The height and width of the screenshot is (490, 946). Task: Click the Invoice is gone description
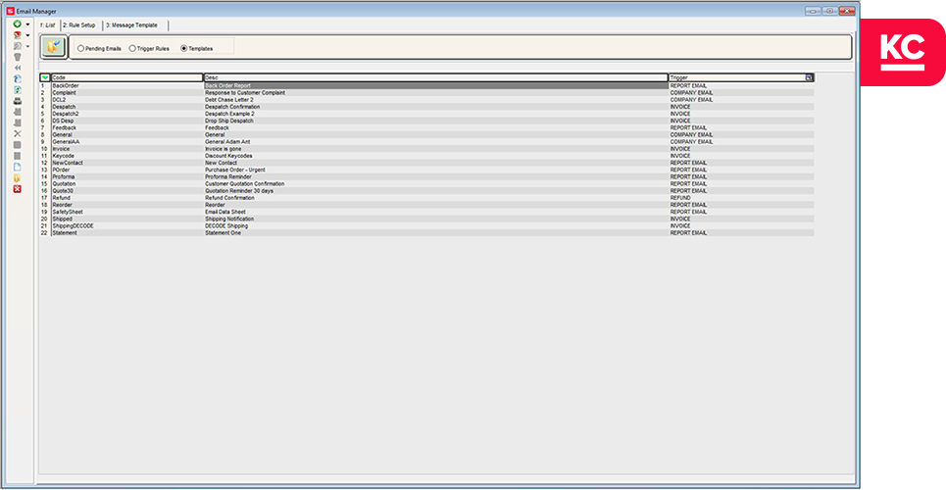(224, 148)
